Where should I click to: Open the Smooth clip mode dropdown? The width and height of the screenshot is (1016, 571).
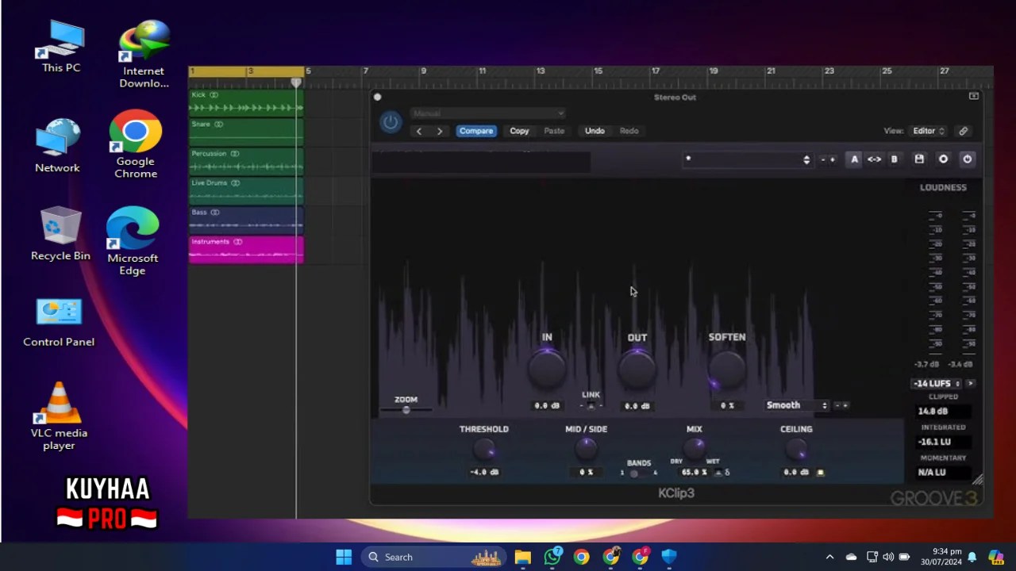[796, 405]
